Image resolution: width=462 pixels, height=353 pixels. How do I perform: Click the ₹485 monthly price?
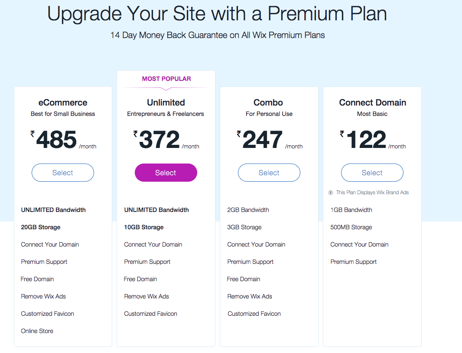coord(56,140)
